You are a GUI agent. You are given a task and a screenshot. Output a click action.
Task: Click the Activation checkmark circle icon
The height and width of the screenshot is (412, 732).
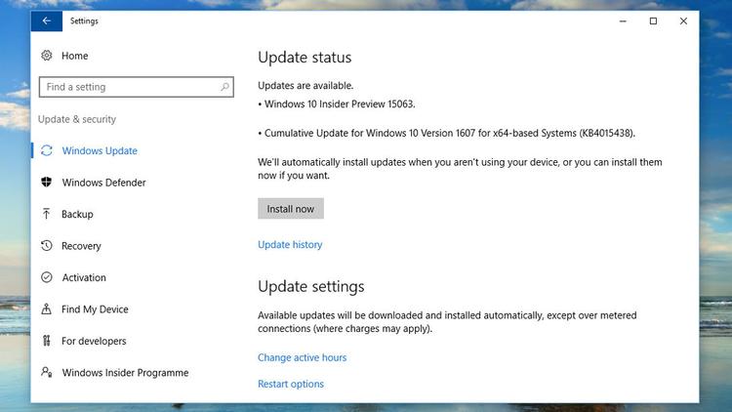coord(46,277)
